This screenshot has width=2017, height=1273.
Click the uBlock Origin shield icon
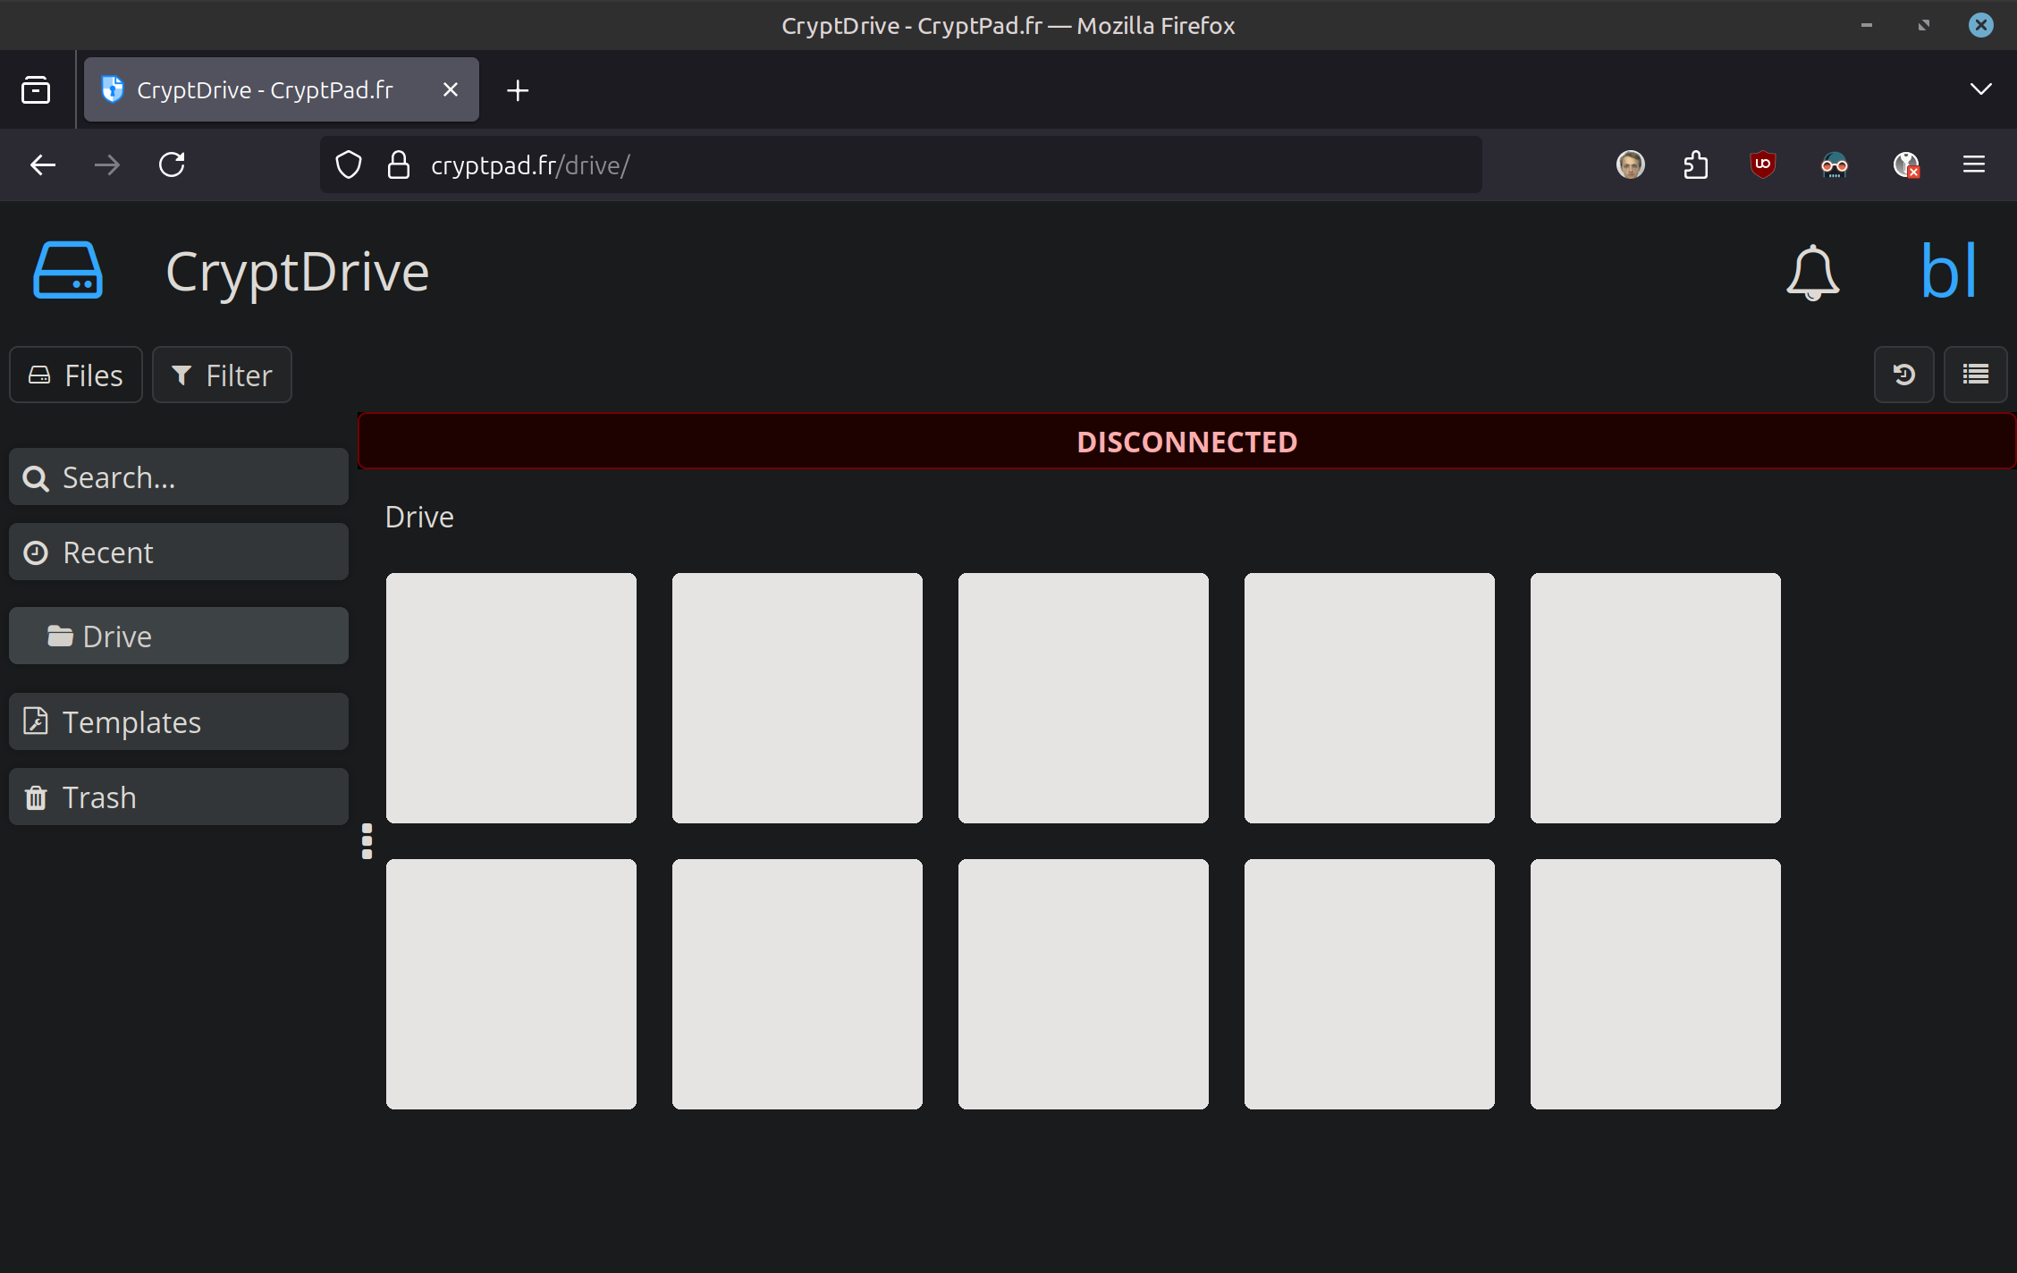tap(1762, 165)
